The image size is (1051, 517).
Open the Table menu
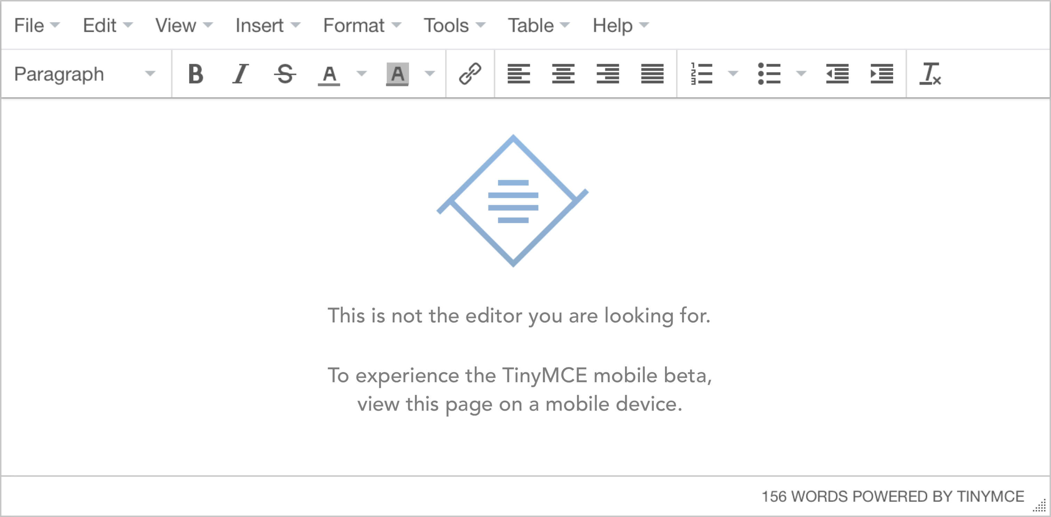pos(539,26)
